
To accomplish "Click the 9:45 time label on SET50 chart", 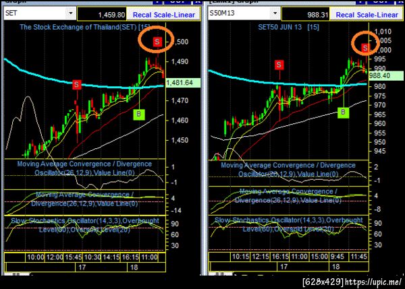I will pos(337,257).
